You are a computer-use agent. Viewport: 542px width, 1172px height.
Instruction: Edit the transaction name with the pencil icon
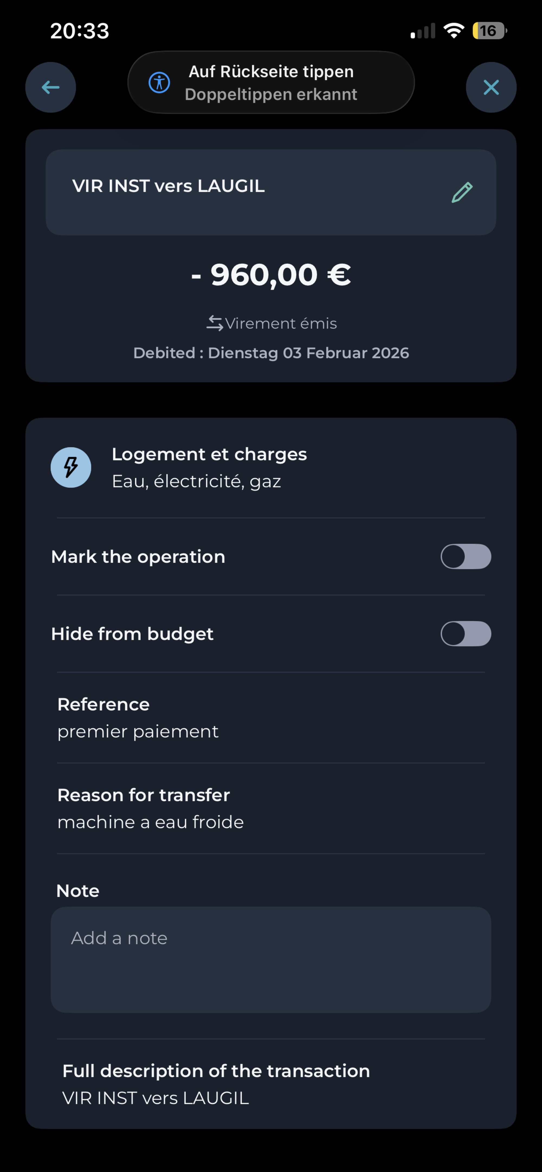click(x=462, y=193)
